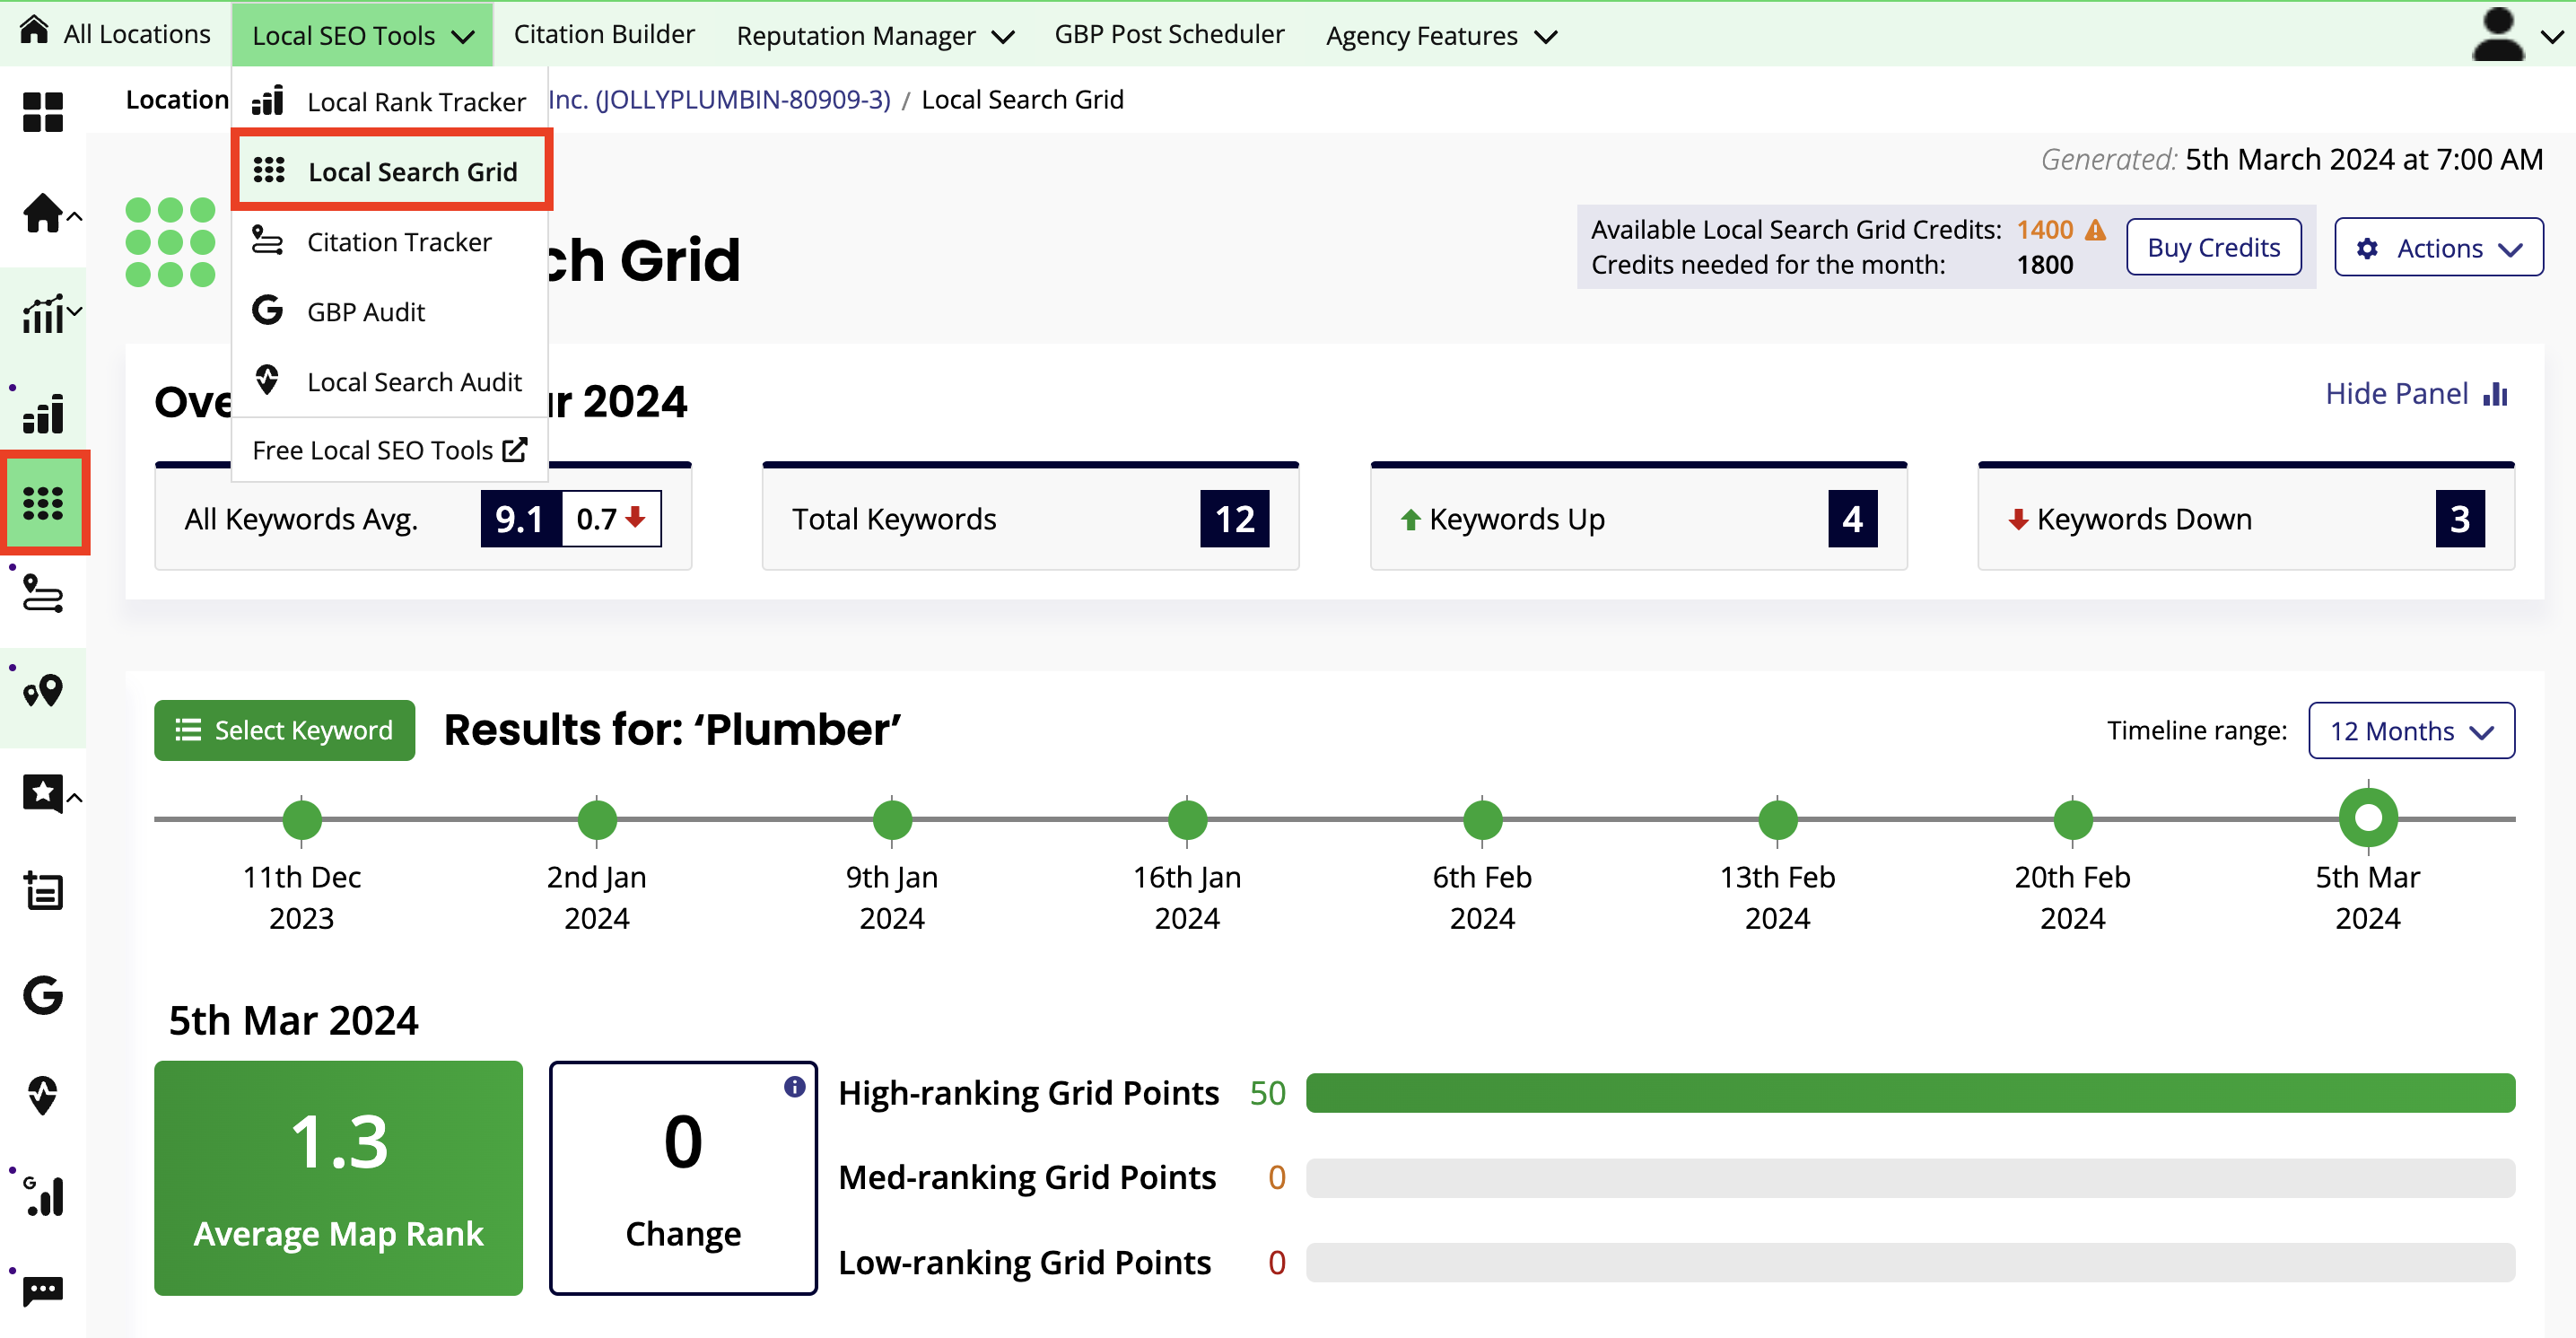The image size is (2576, 1338).
Task: Open the Timeline range 12 Months dropdown
Action: (x=2410, y=730)
